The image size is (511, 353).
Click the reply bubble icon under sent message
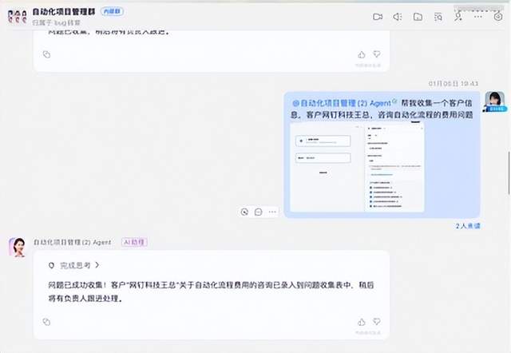pos(259,212)
